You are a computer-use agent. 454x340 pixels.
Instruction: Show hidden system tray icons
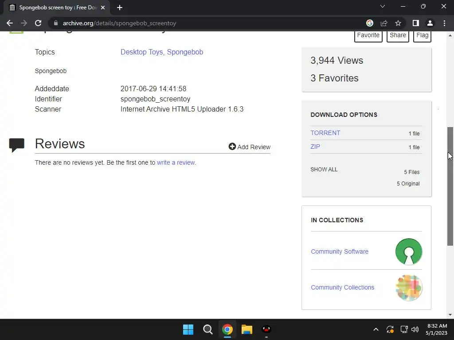376,329
